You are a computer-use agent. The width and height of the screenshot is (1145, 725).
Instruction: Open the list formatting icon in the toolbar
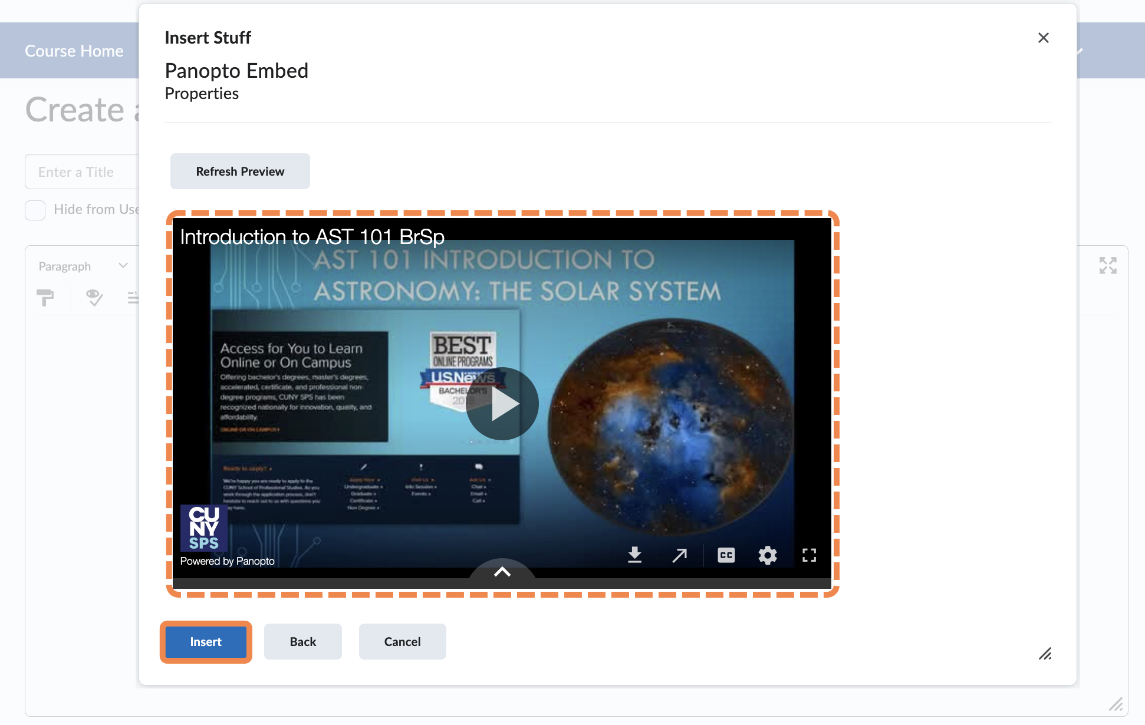click(x=134, y=298)
